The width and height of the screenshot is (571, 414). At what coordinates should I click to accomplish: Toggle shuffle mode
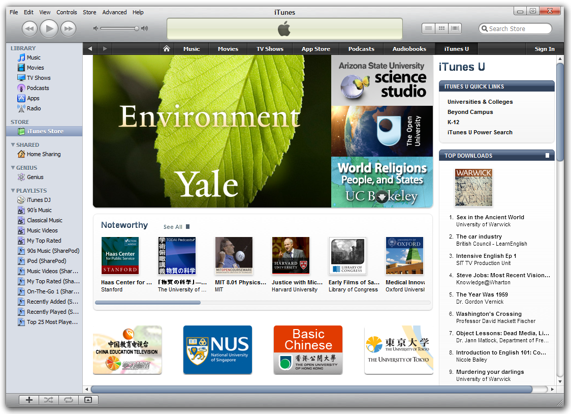click(x=48, y=400)
